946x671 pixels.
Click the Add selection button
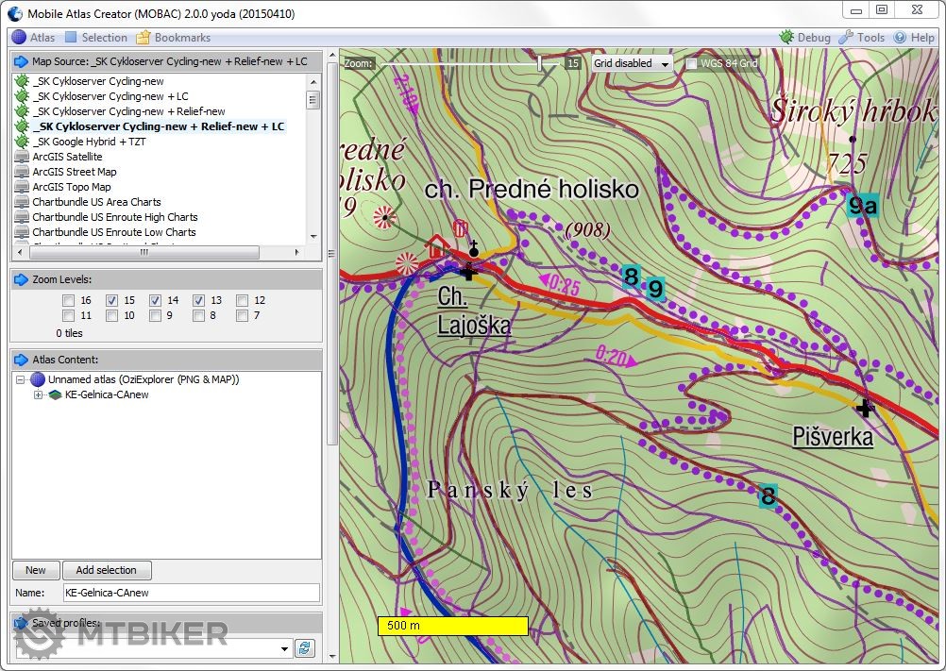click(106, 570)
